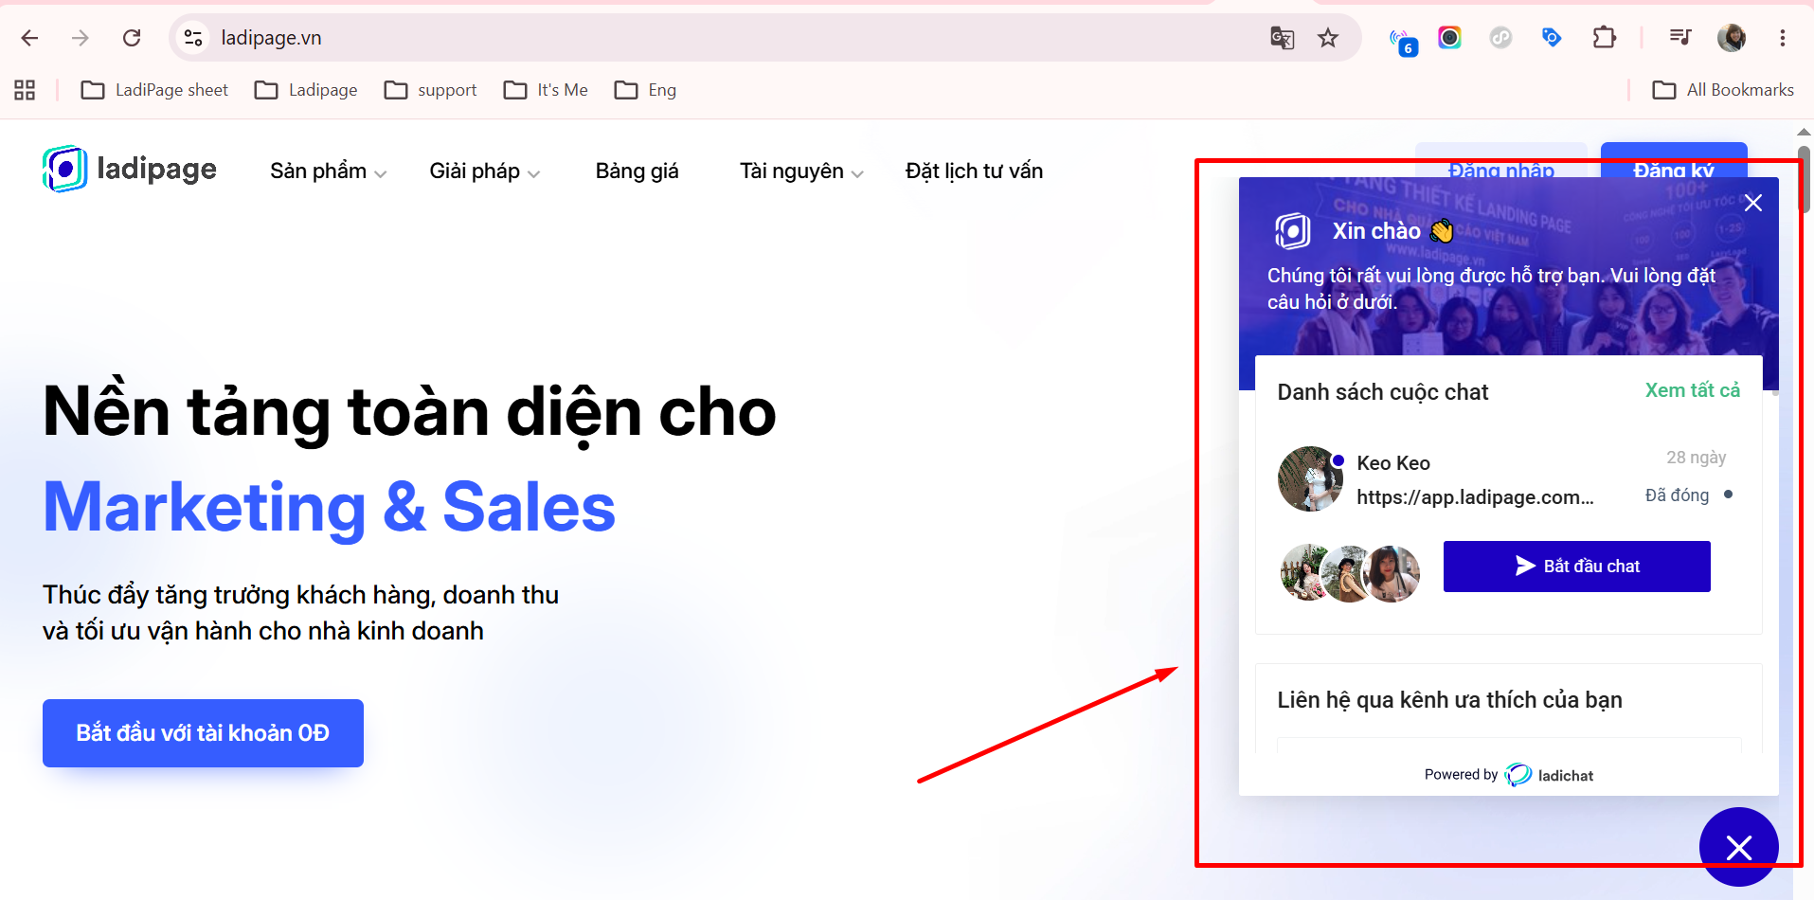Viewport: 1814px width, 900px height.
Task: Click Liên hệ qua kênh ưa thích heading
Action: pyautogui.click(x=1449, y=700)
